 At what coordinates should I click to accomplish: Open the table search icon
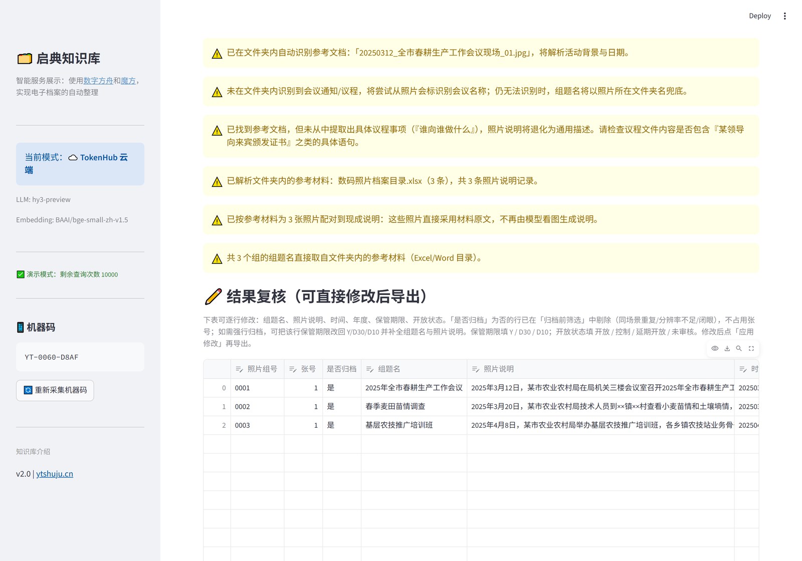click(739, 348)
